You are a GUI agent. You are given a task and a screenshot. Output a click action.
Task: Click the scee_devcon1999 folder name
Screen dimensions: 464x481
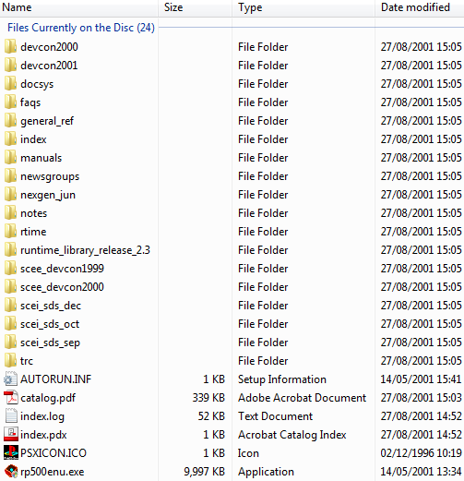point(62,269)
